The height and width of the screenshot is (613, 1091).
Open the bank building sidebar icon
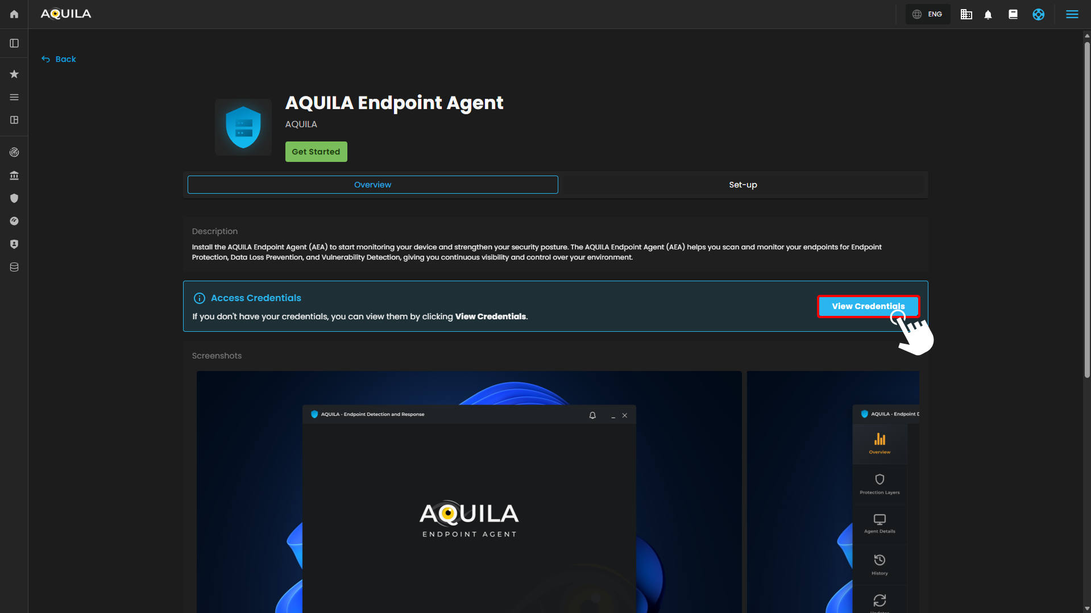pyautogui.click(x=14, y=176)
